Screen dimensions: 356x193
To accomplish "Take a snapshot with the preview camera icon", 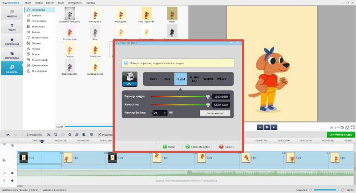I will 347,128.
